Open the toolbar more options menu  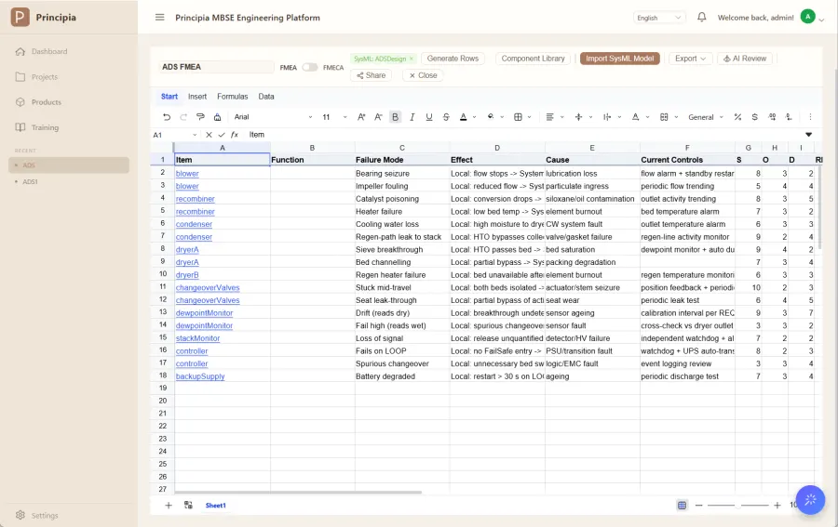(x=810, y=117)
